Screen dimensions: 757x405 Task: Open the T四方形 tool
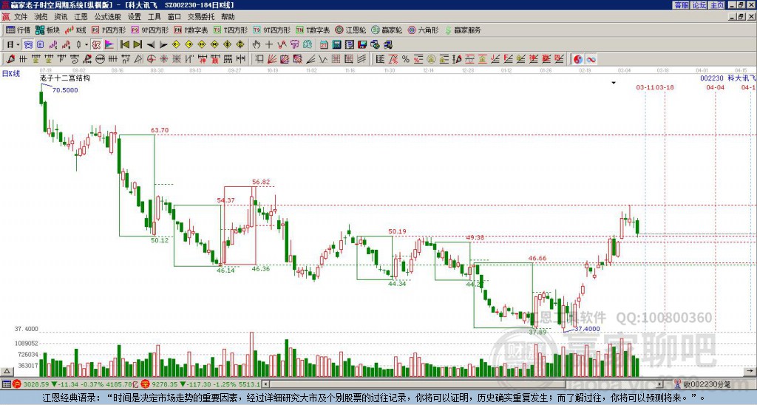[231, 30]
